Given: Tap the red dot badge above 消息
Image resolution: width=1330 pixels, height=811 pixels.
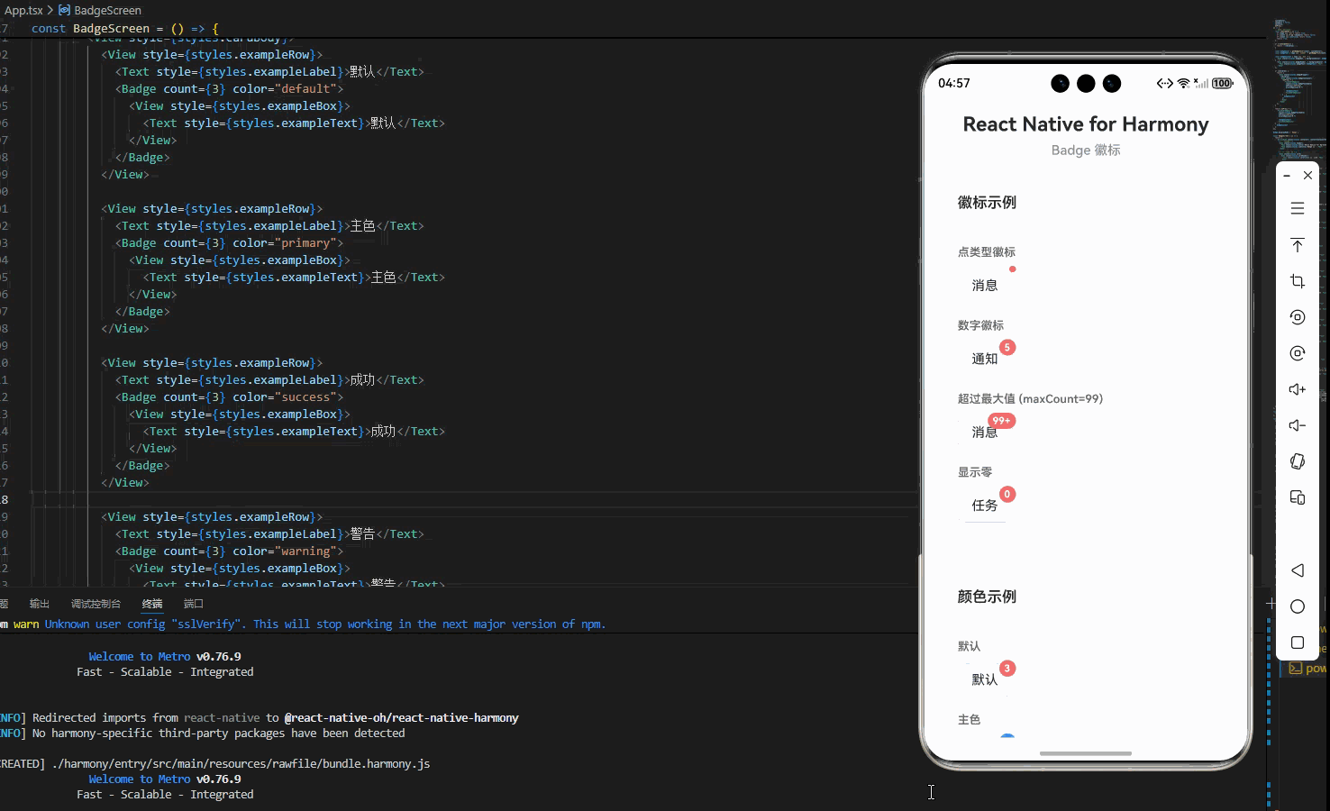Looking at the screenshot, I should tap(1013, 269).
